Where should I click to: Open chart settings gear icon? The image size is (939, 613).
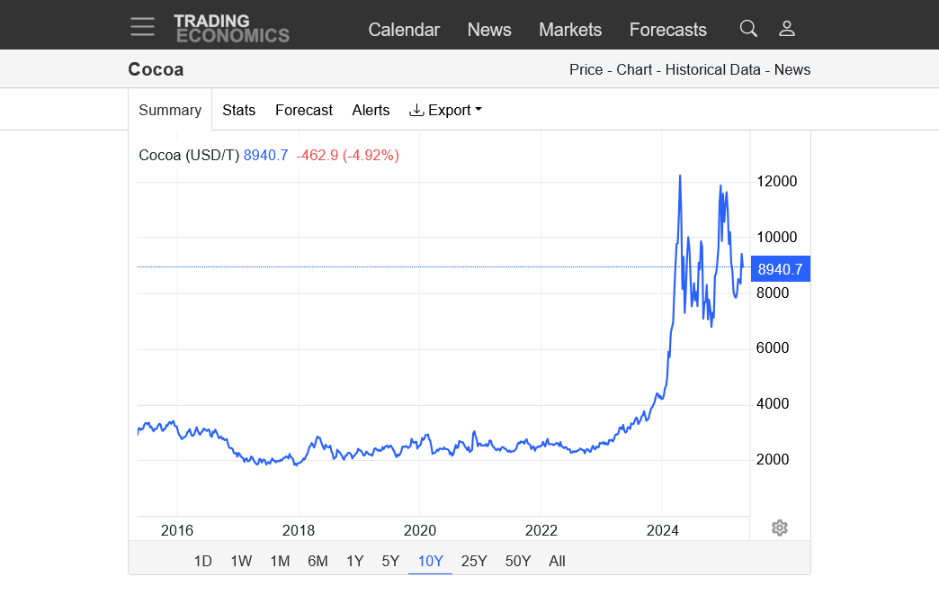pyautogui.click(x=780, y=527)
